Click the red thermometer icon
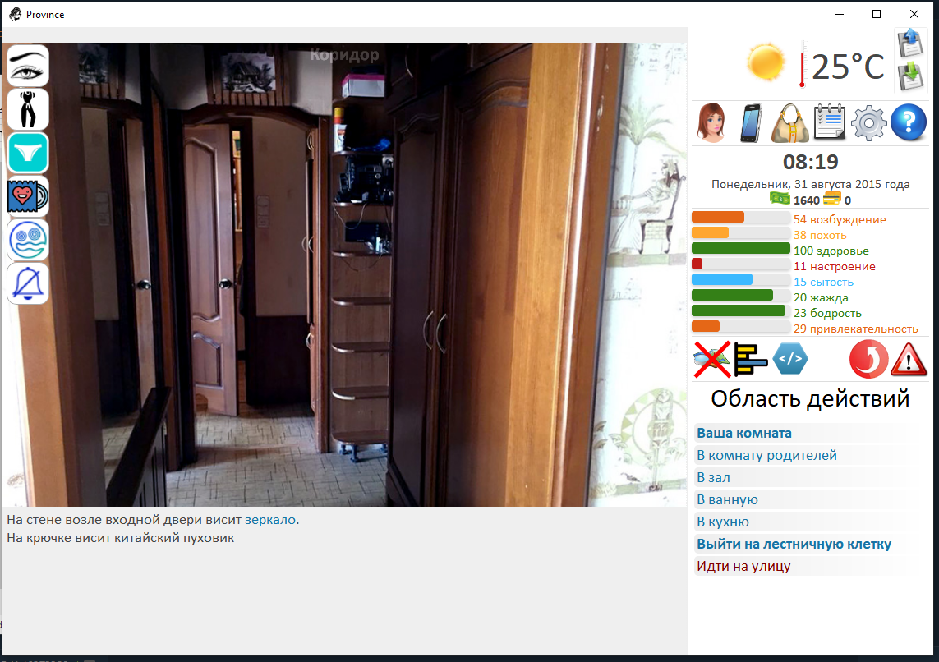939x662 pixels. 803,64
